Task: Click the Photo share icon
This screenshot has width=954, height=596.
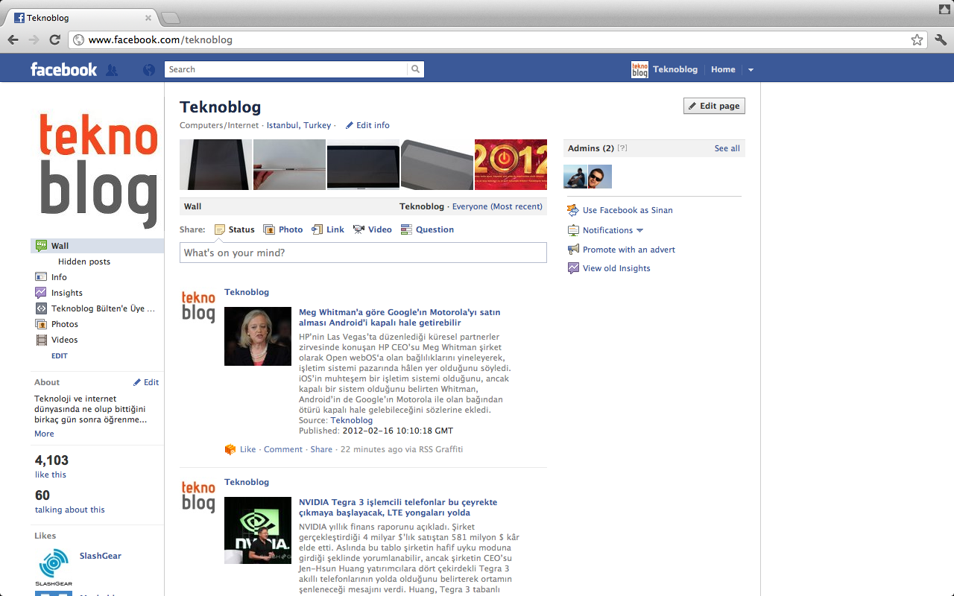Action: (269, 229)
